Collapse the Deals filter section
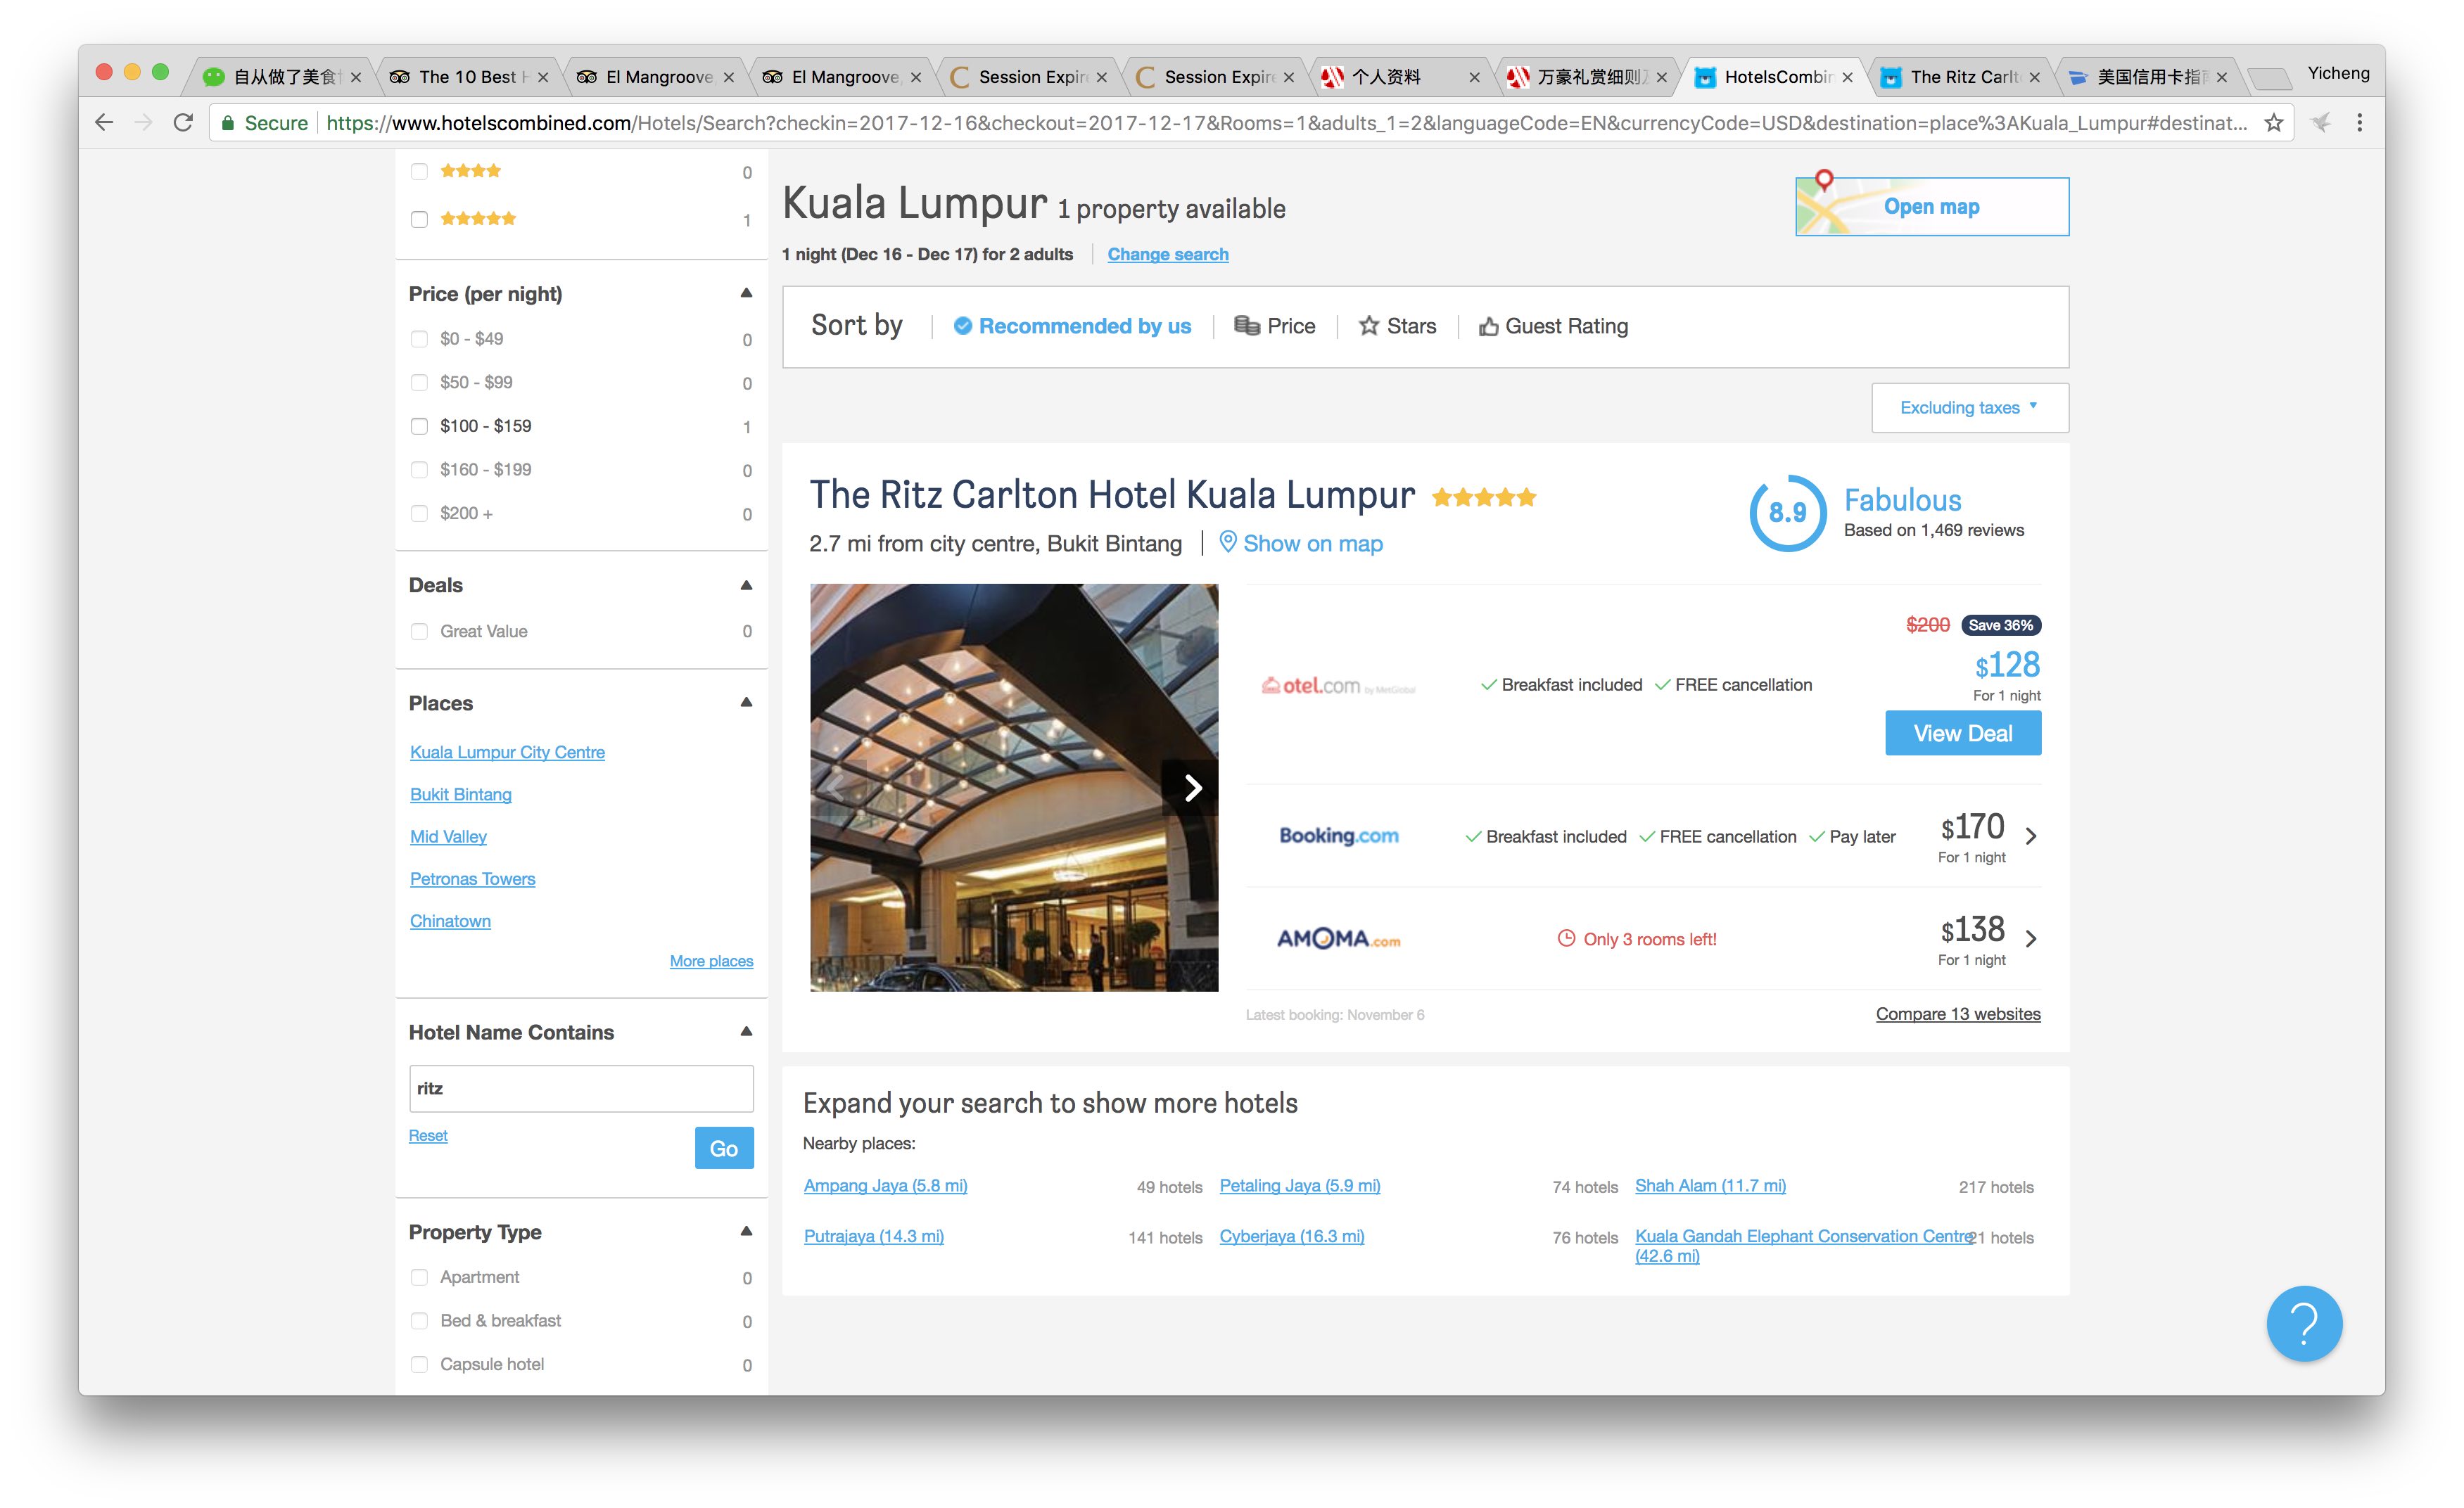 pos(746,584)
